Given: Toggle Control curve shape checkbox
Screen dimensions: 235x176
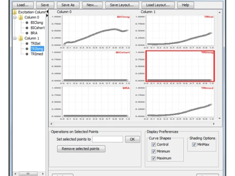Looking at the screenshot, I should click(x=154, y=145).
